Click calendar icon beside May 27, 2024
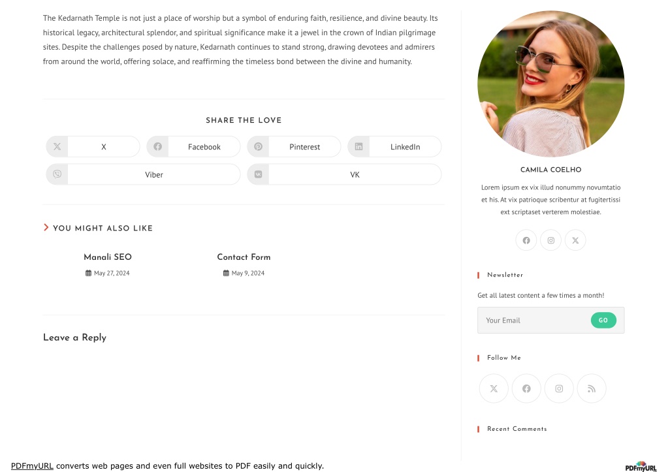668x472 pixels. 88,273
